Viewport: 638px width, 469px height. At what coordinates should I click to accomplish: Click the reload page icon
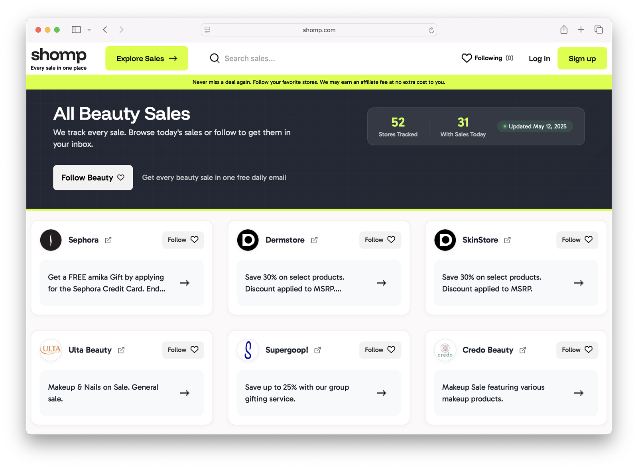pos(431,30)
